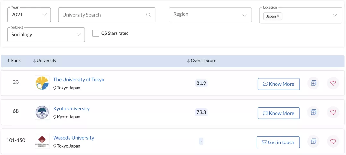Viewport: 346px width, 155px height.
Task: Expand the Location dropdown arrow
Action: [335, 15]
